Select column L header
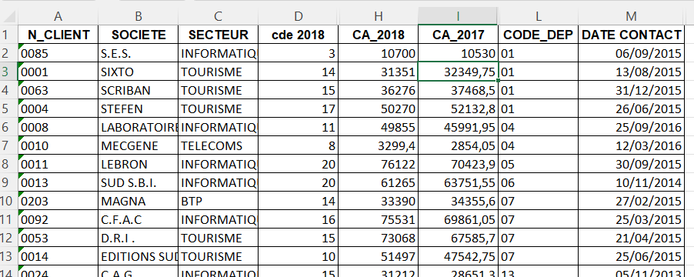Image resolution: width=694 pixels, height=277 pixels. [x=539, y=16]
